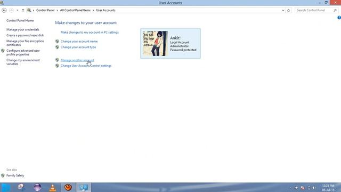Viewport: 341px width, 192px height.
Task: Click the airplane mode tray icon
Action: pos(296,188)
